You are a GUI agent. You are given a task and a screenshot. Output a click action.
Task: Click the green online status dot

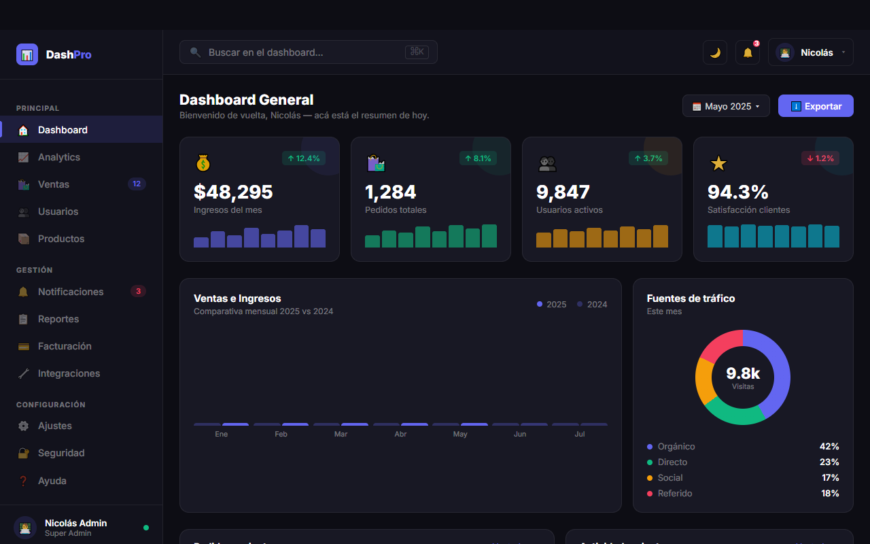[146, 528]
